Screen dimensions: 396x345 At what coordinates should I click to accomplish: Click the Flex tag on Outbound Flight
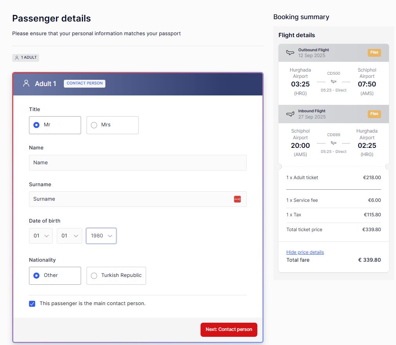[374, 52]
